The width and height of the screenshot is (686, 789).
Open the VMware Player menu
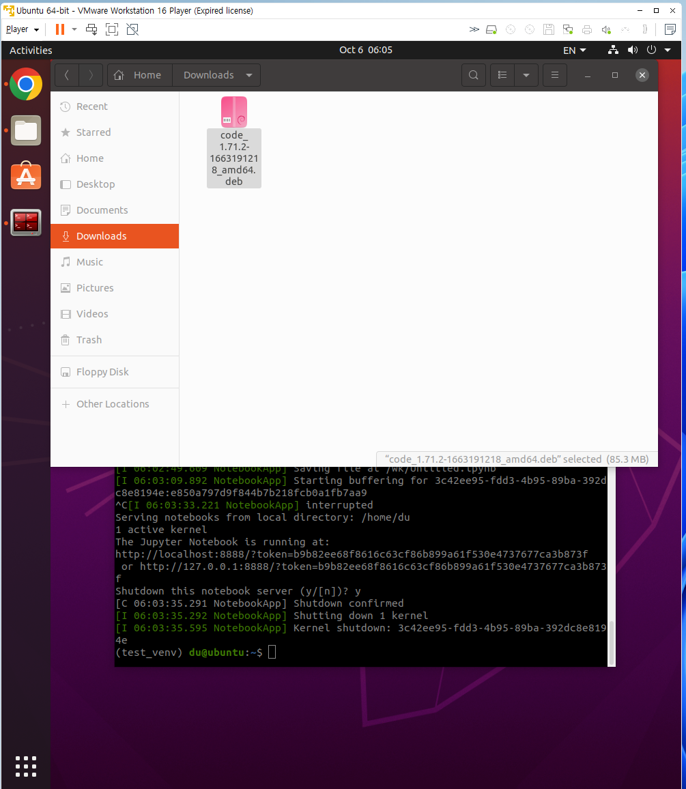(x=22, y=29)
